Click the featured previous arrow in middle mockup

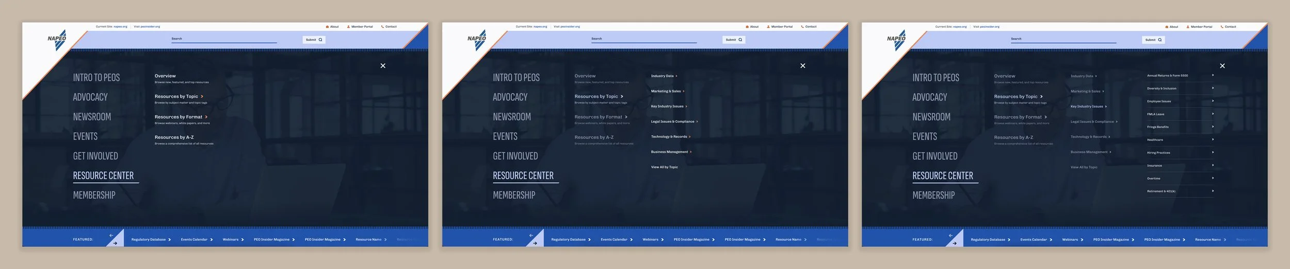coord(531,235)
